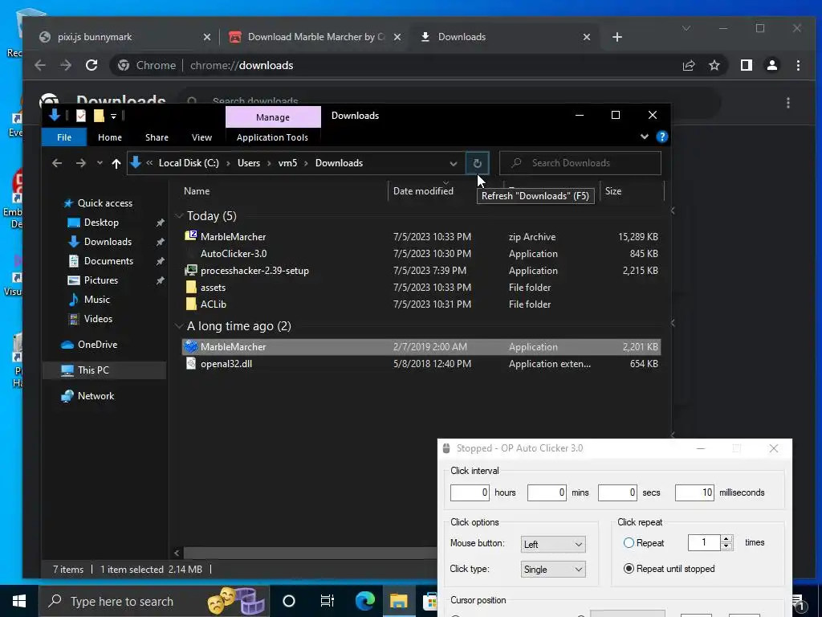The width and height of the screenshot is (822, 617).
Task: Open Chrome profile avatar icon
Action: point(771,65)
